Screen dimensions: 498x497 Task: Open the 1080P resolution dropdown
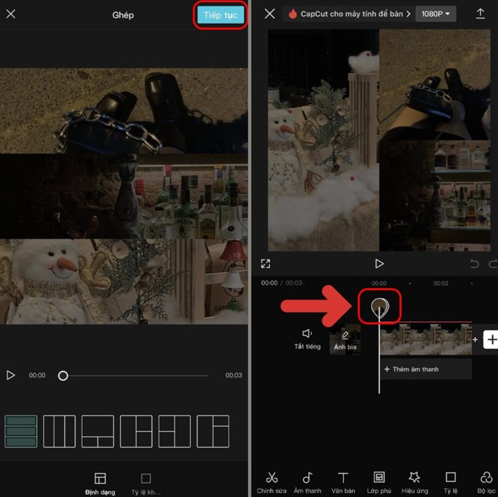pos(436,14)
